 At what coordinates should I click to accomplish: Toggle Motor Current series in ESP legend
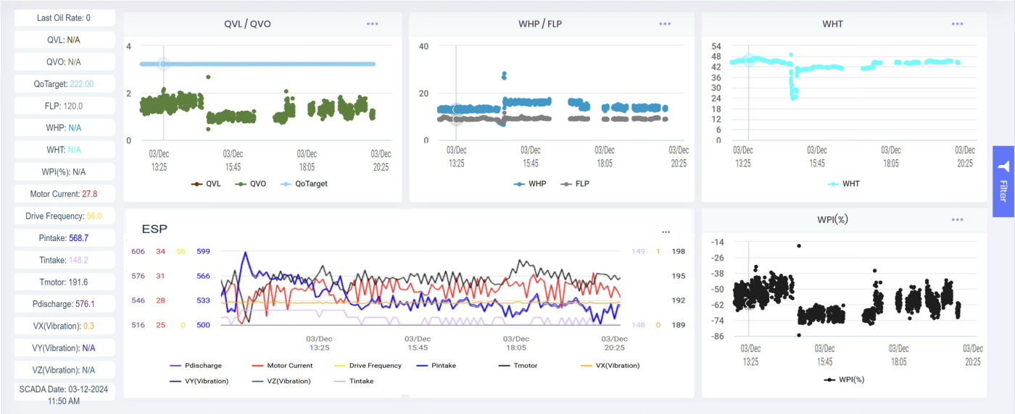point(281,366)
